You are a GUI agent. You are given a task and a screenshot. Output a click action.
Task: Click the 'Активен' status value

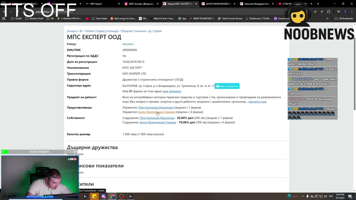[128, 44]
